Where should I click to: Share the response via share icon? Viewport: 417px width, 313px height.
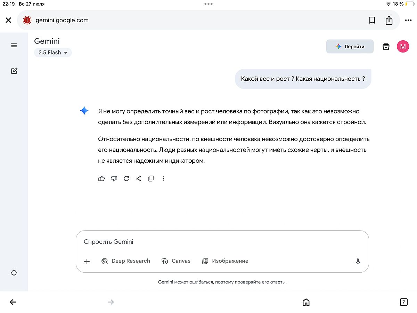click(138, 178)
